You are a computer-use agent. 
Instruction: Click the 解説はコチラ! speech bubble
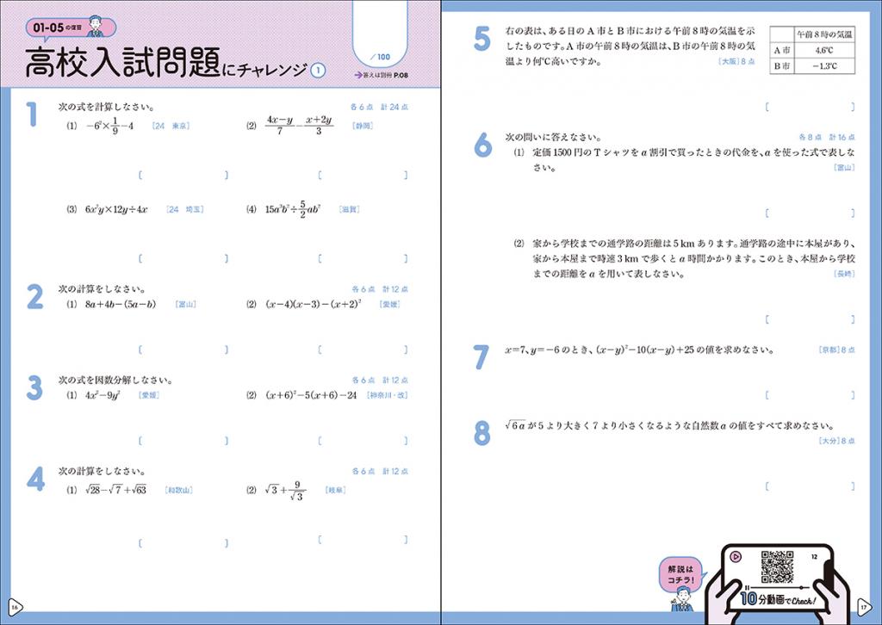(x=680, y=574)
